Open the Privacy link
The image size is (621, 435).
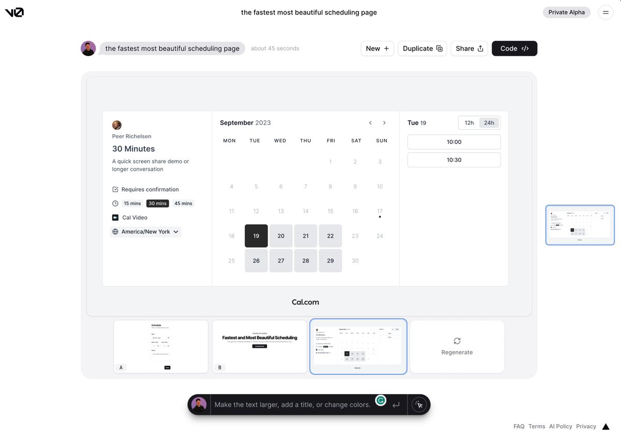[x=586, y=427]
